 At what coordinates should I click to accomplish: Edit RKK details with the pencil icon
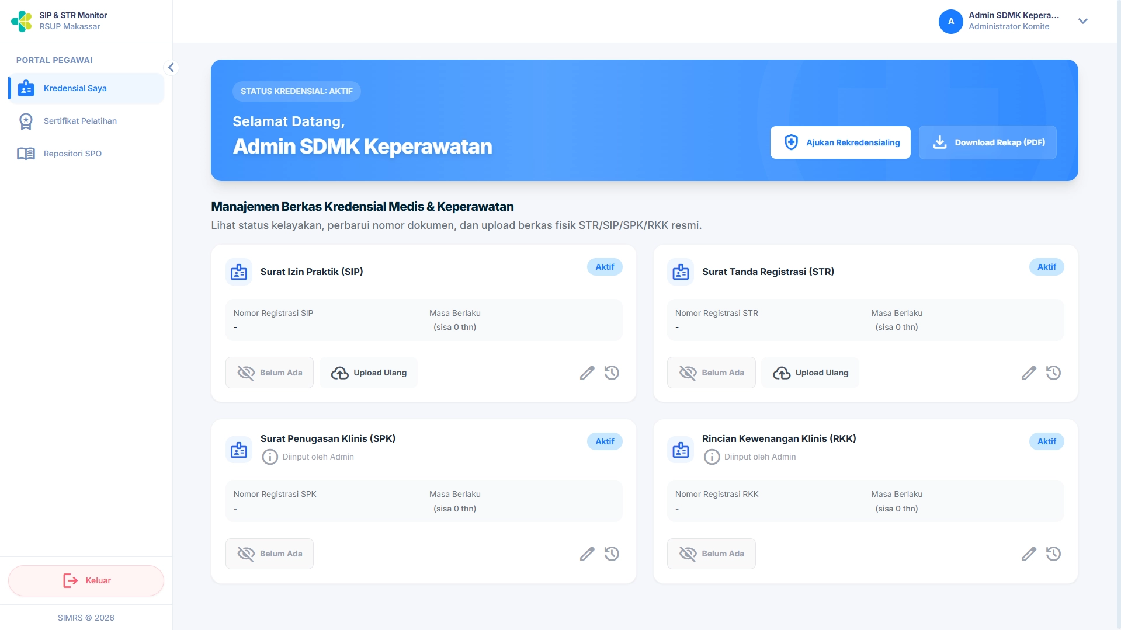click(x=1029, y=554)
